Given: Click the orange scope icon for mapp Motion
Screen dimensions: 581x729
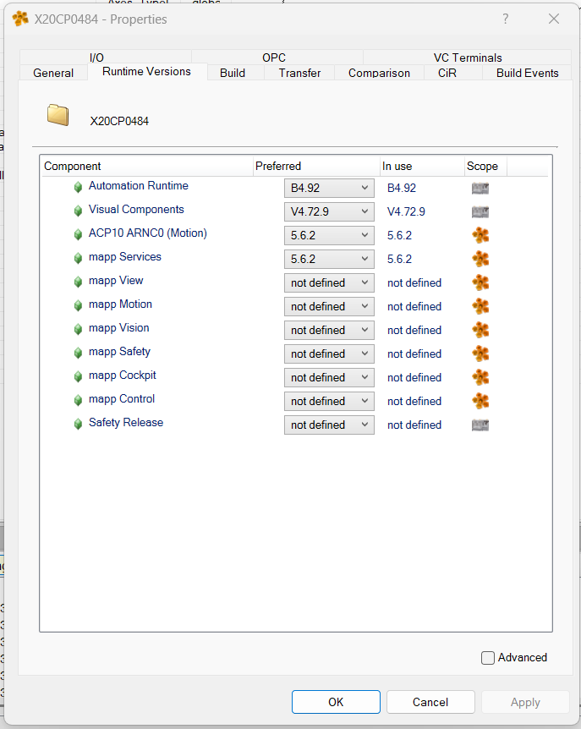Looking at the screenshot, I should [x=480, y=306].
